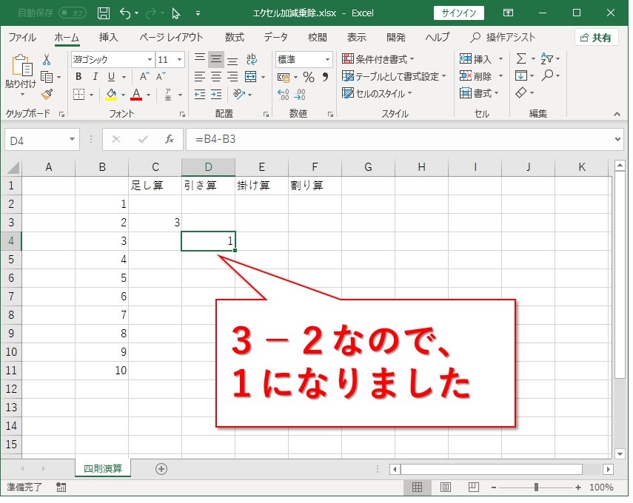Open the font size dropdown
This screenshot has width=633, height=503.
[x=180, y=60]
